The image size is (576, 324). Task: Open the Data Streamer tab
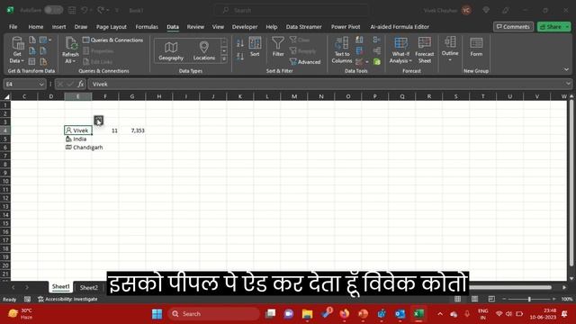coord(303,27)
